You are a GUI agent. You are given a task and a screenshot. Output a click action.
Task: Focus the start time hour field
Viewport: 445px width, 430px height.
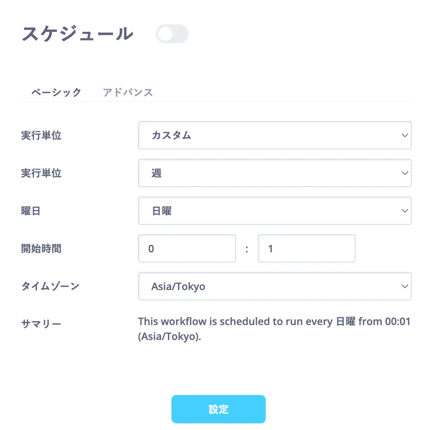(187, 248)
